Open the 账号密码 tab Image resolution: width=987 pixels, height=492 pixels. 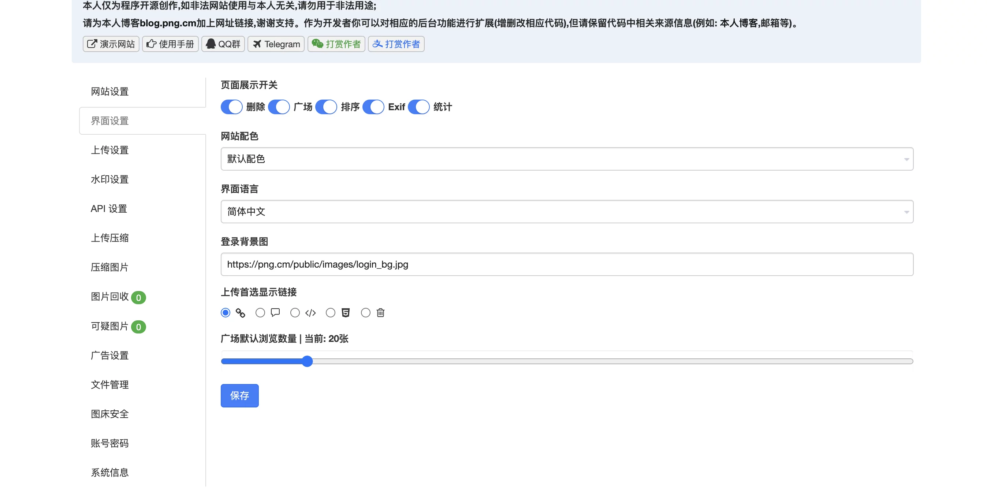(x=142, y=444)
